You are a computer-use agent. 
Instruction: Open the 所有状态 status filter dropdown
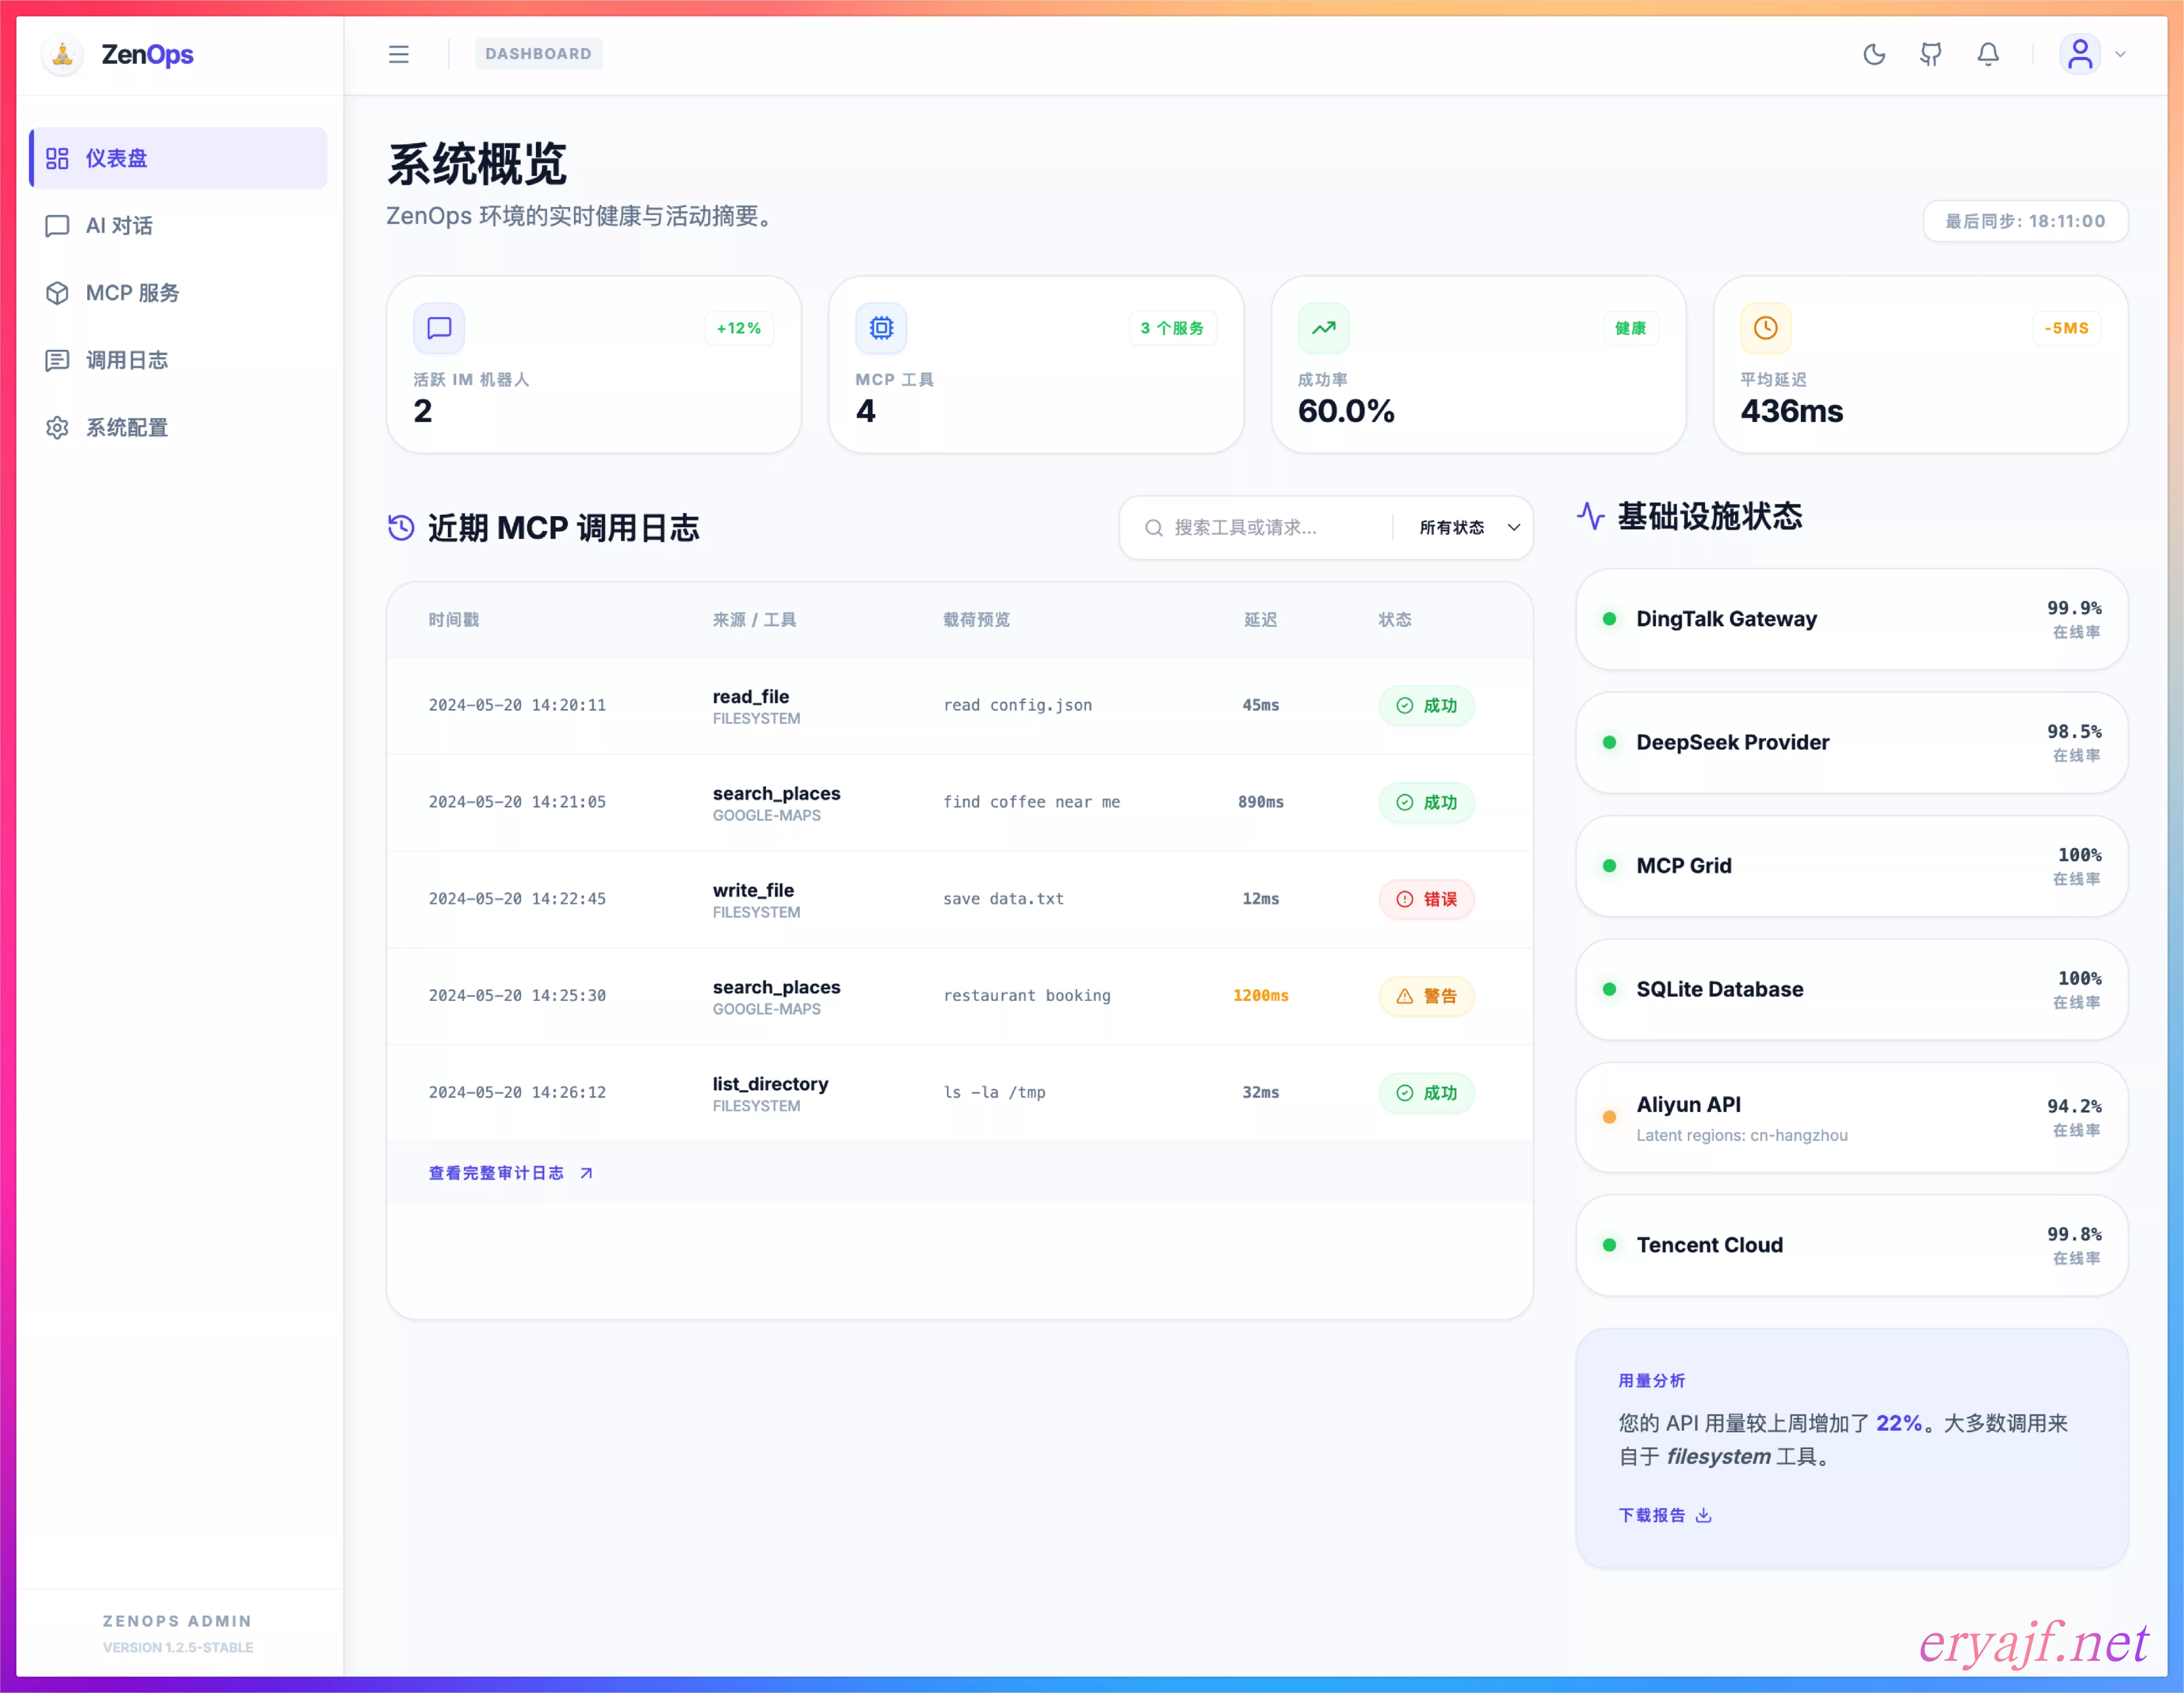point(1463,527)
